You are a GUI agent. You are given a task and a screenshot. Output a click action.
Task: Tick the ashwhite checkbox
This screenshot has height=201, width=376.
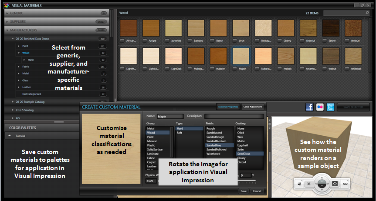(167, 40)
